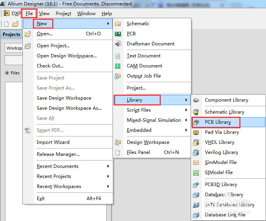Image resolution: width=266 pixels, height=221 pixels.
Task: Click the input field below Workspace button
Action: click(x=14, y=60)
